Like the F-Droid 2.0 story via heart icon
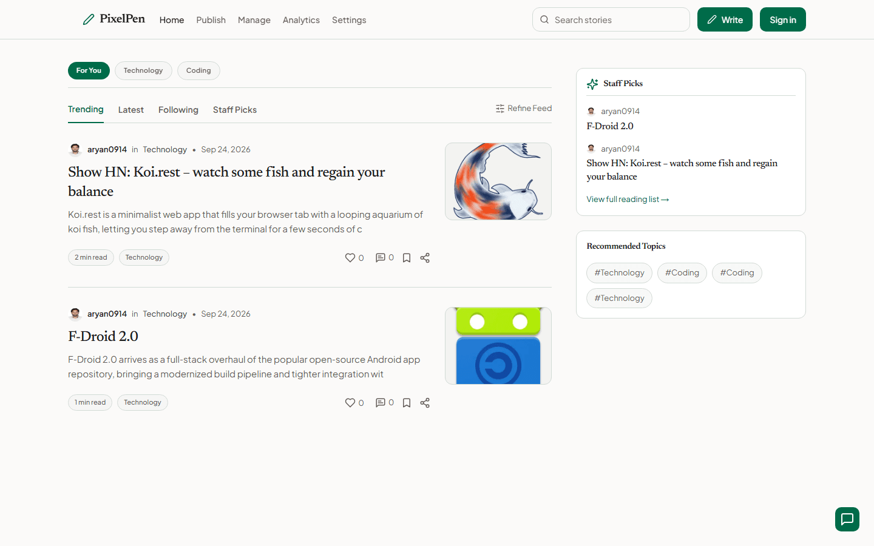 tap(350, 403)
